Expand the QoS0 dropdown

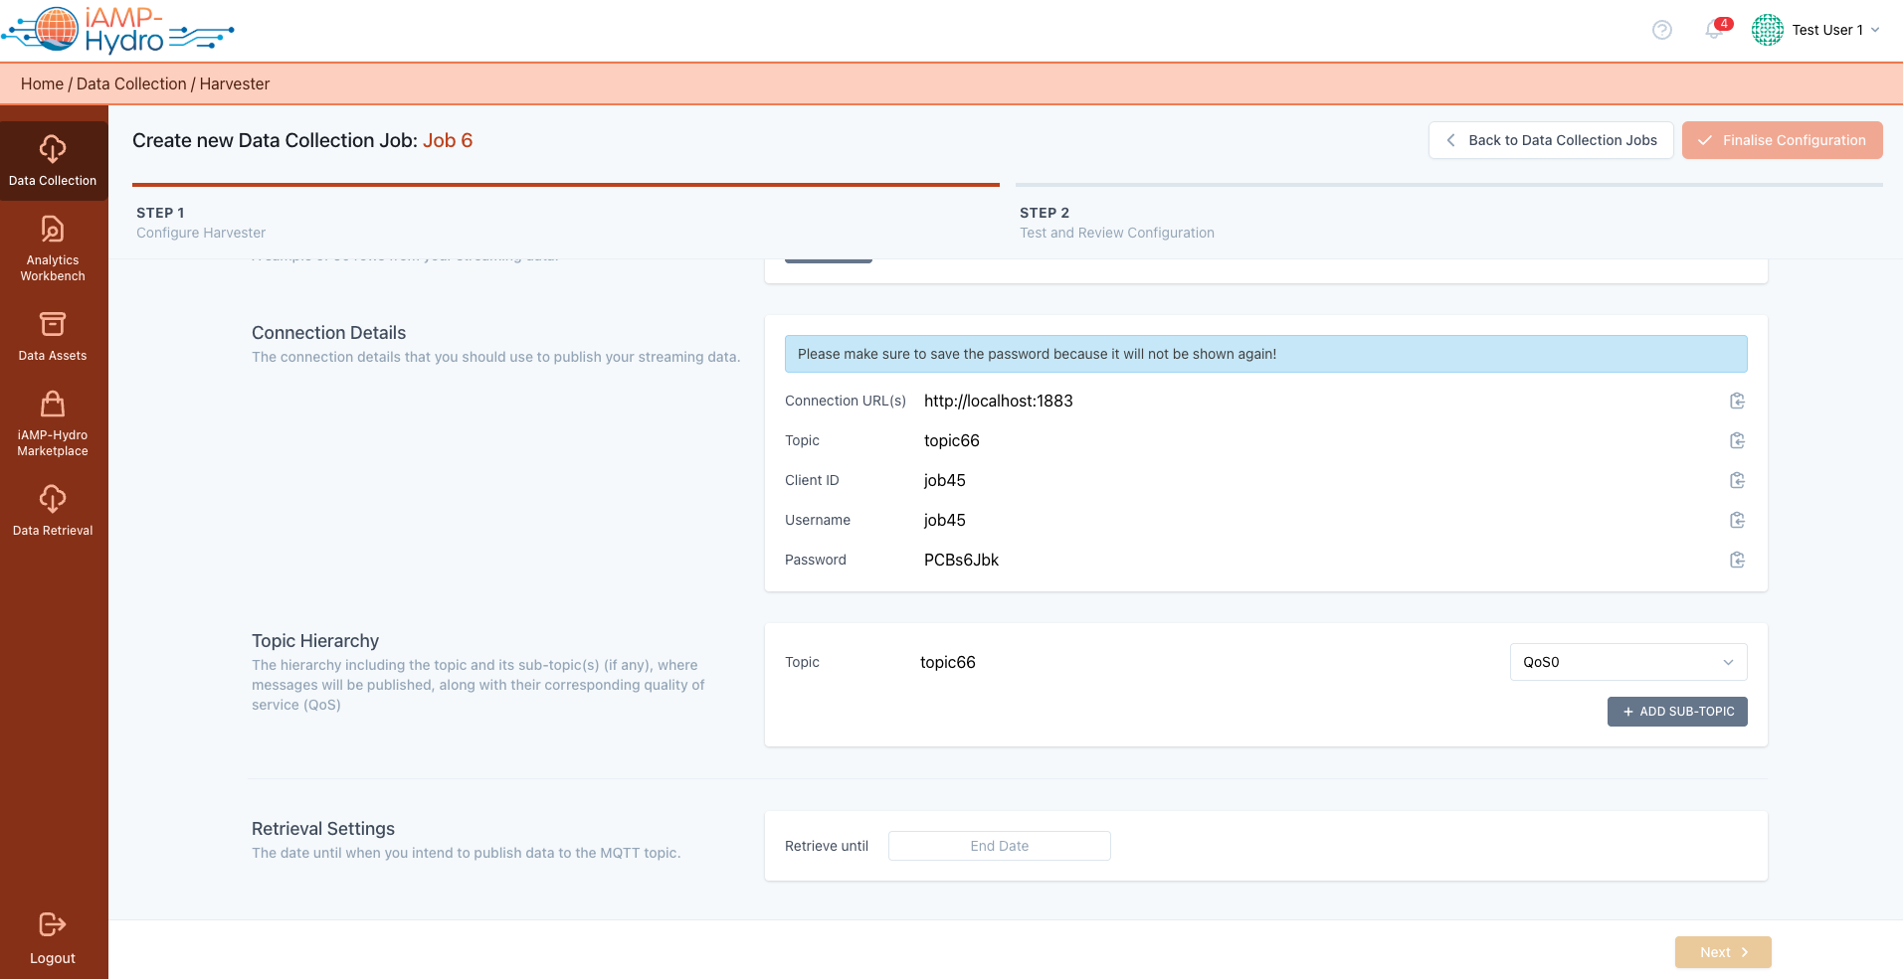[x=1627, y=662]
